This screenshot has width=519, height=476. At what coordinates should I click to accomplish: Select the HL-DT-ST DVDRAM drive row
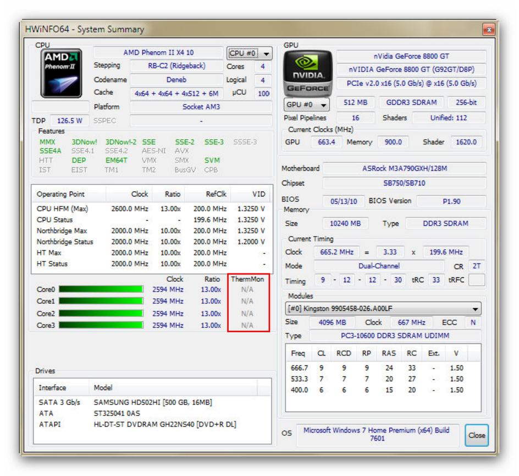tap(152, 424)
